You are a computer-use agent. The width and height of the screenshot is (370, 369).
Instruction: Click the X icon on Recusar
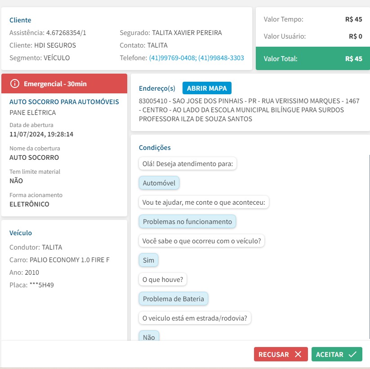click(298, 354)
